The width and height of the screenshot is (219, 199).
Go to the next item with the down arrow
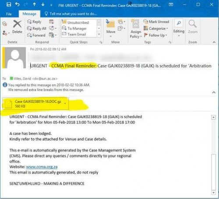click(x=43, y=4)
